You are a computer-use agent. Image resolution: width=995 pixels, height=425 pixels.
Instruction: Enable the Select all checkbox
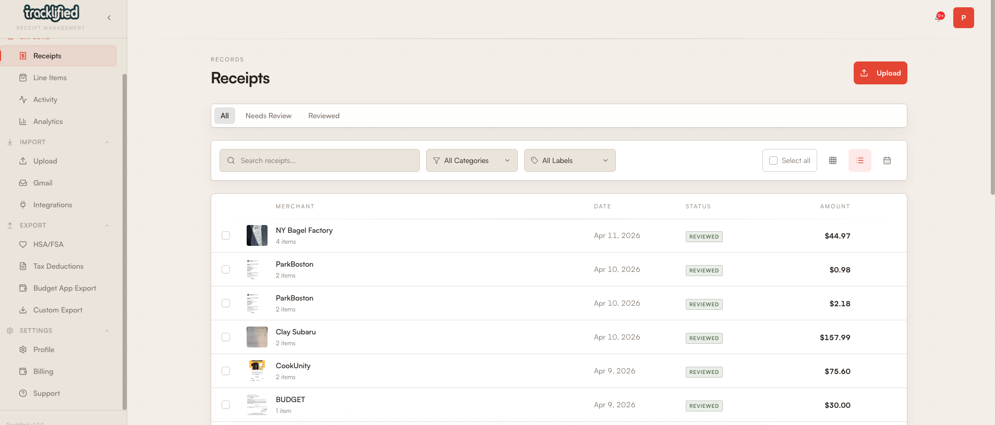click(x=773, y=160)
